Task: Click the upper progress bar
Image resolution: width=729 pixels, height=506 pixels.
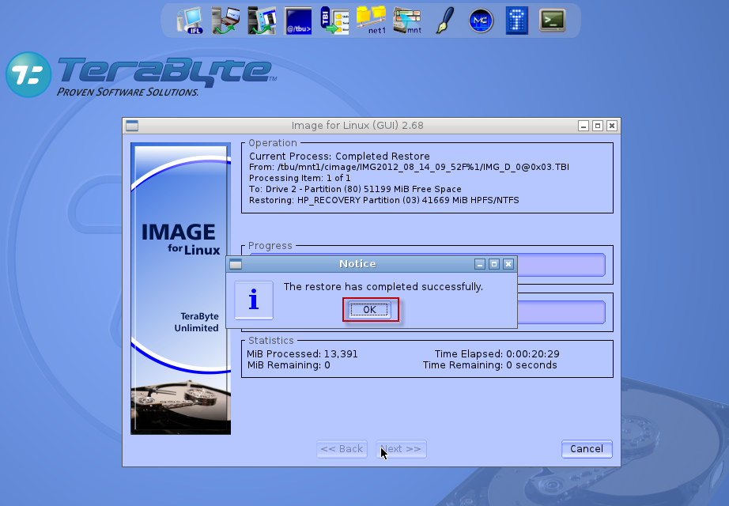Action: click(x=561, y=265)
